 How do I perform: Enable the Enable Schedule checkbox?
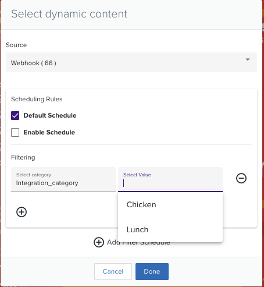point(15,132)
